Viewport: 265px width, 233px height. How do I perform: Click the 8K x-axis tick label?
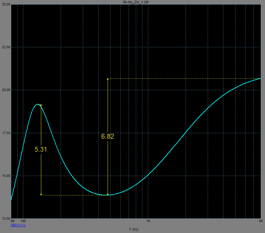(261, 221)
